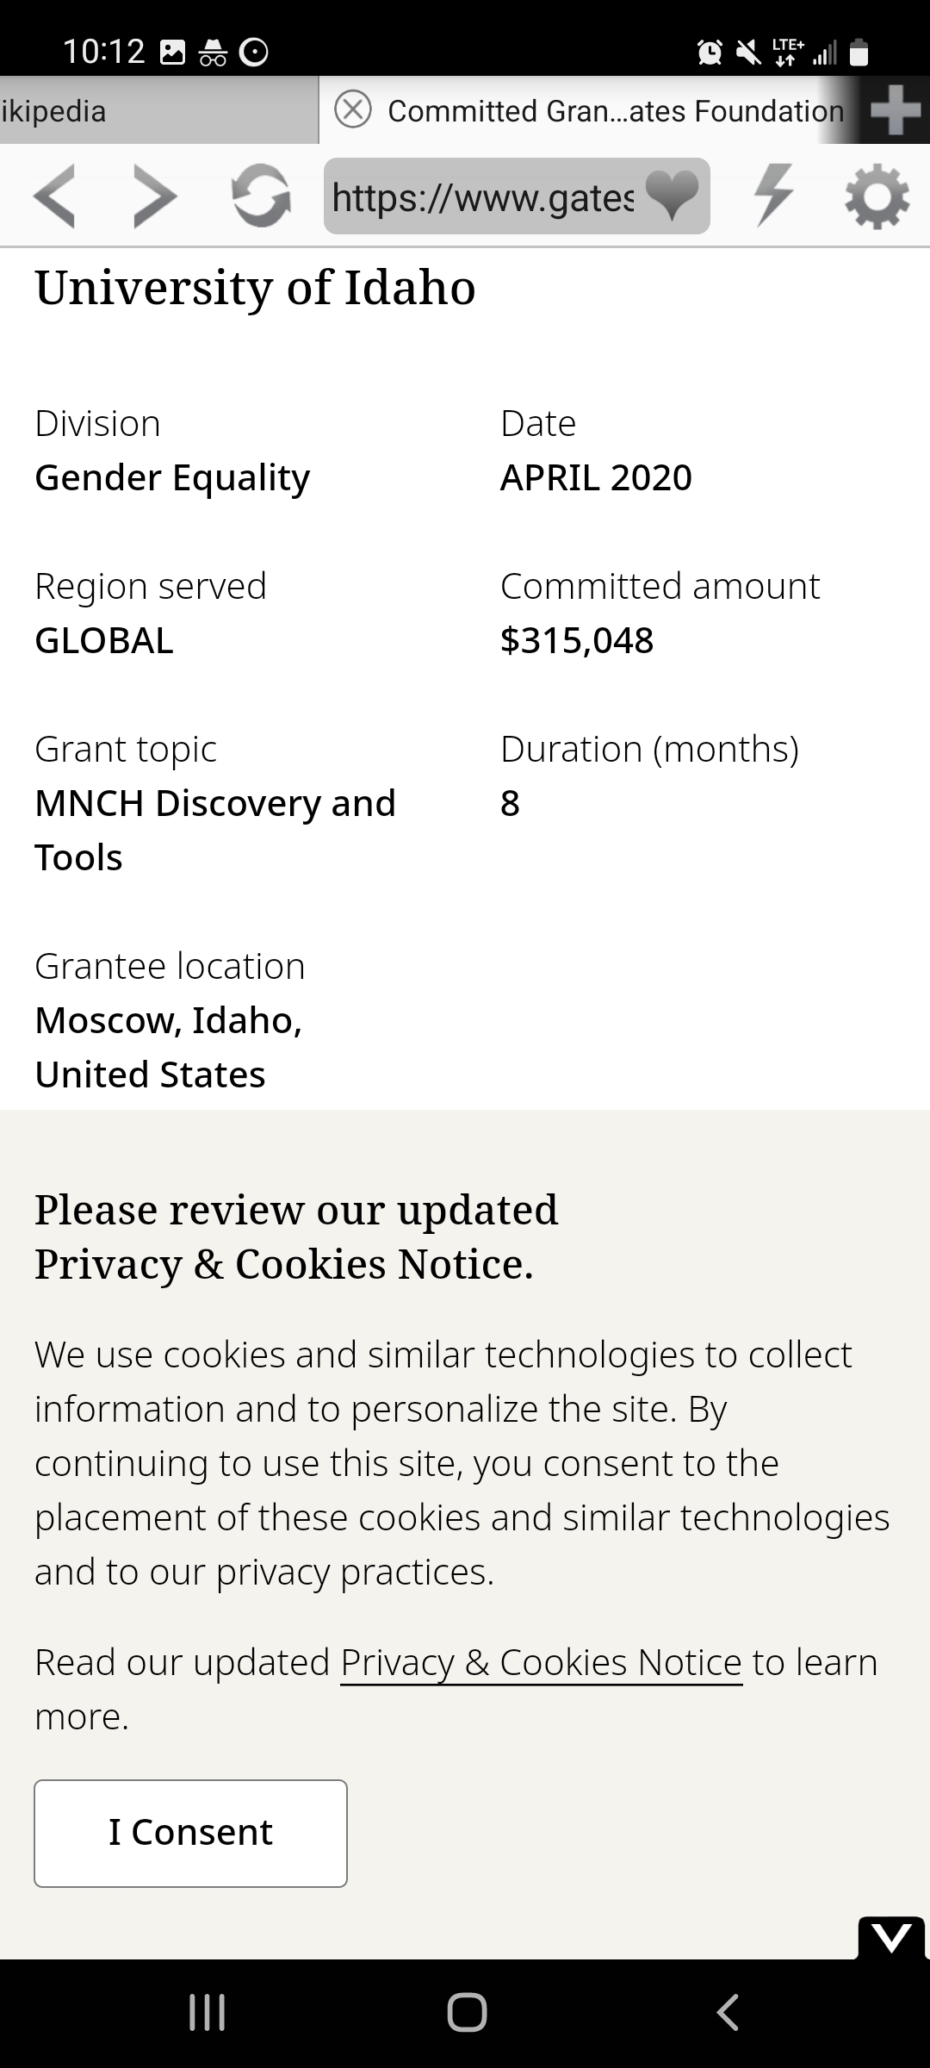This screenshot has height=2068, width=930.
Task: Tap the browser forward arrow
Action: [156, 196]
